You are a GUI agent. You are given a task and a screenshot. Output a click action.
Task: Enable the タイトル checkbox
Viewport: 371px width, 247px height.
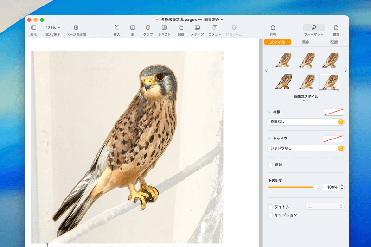[x=270, y=207]
